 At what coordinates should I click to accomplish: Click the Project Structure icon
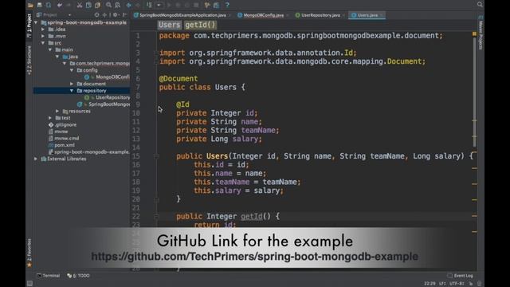(207, 6)
